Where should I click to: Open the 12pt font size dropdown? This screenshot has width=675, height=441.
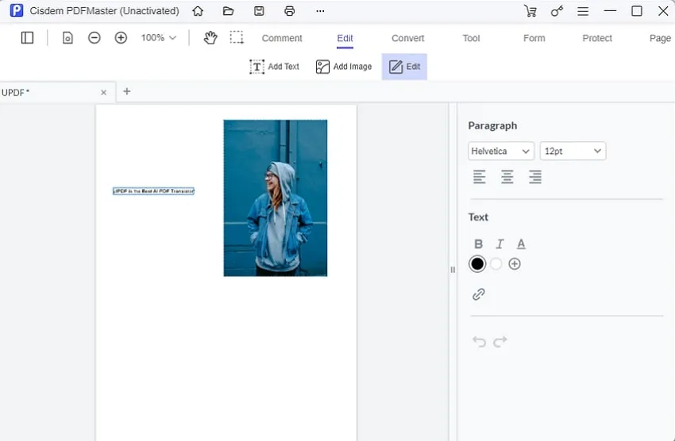[573, 151]
